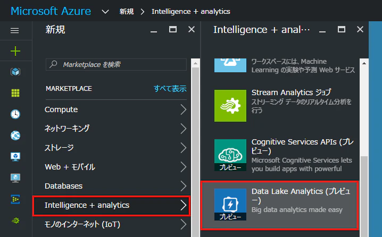Open the cube resource icon in sidebar
382x237 pixels.
pyautogui.click(x=15, y=72)
